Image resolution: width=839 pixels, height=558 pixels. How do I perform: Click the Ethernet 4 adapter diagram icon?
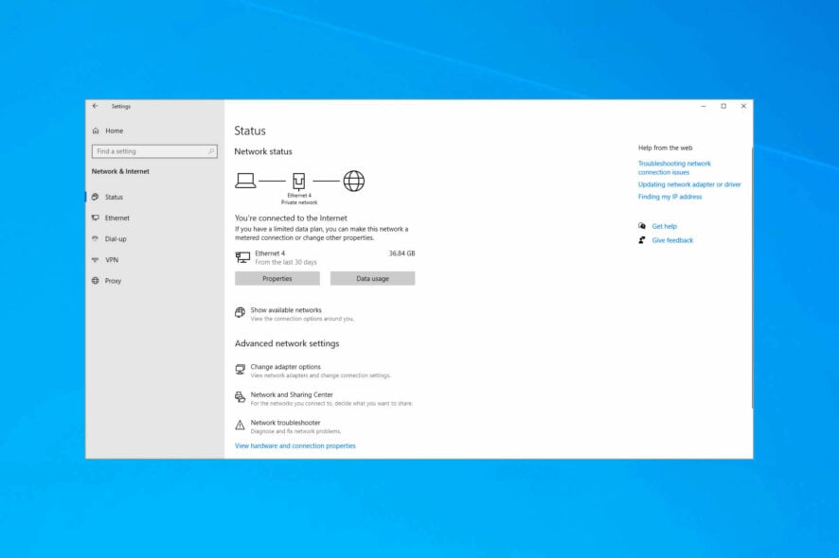point(298,182)
